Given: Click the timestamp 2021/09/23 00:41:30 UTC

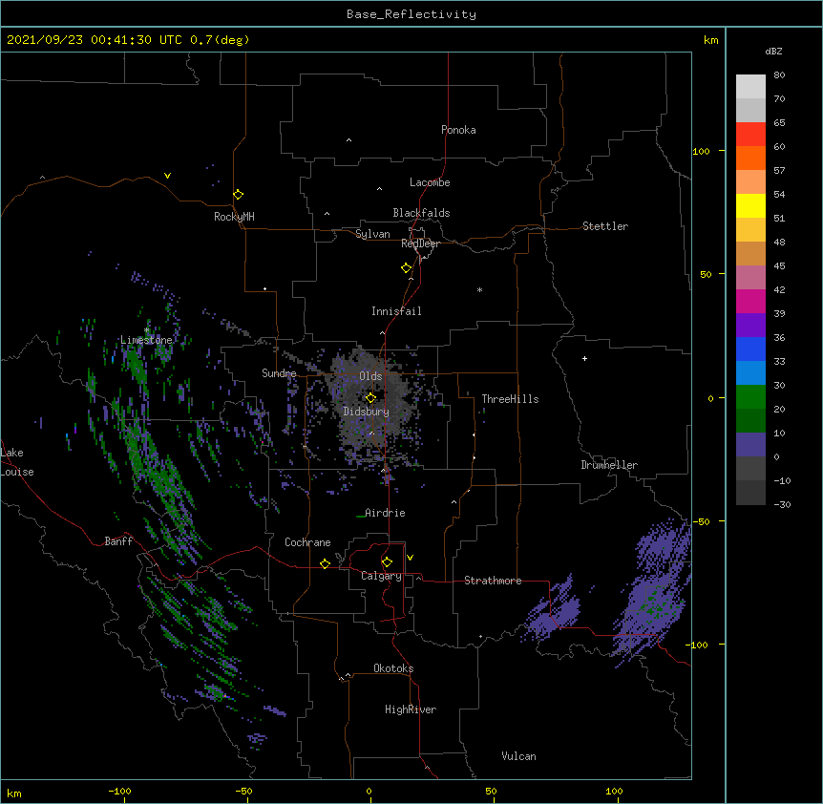Looking at the screenshot, I should 95,40.
